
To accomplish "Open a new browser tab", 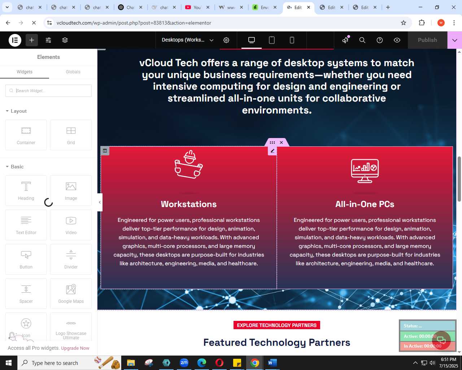I will click(388, 7).
